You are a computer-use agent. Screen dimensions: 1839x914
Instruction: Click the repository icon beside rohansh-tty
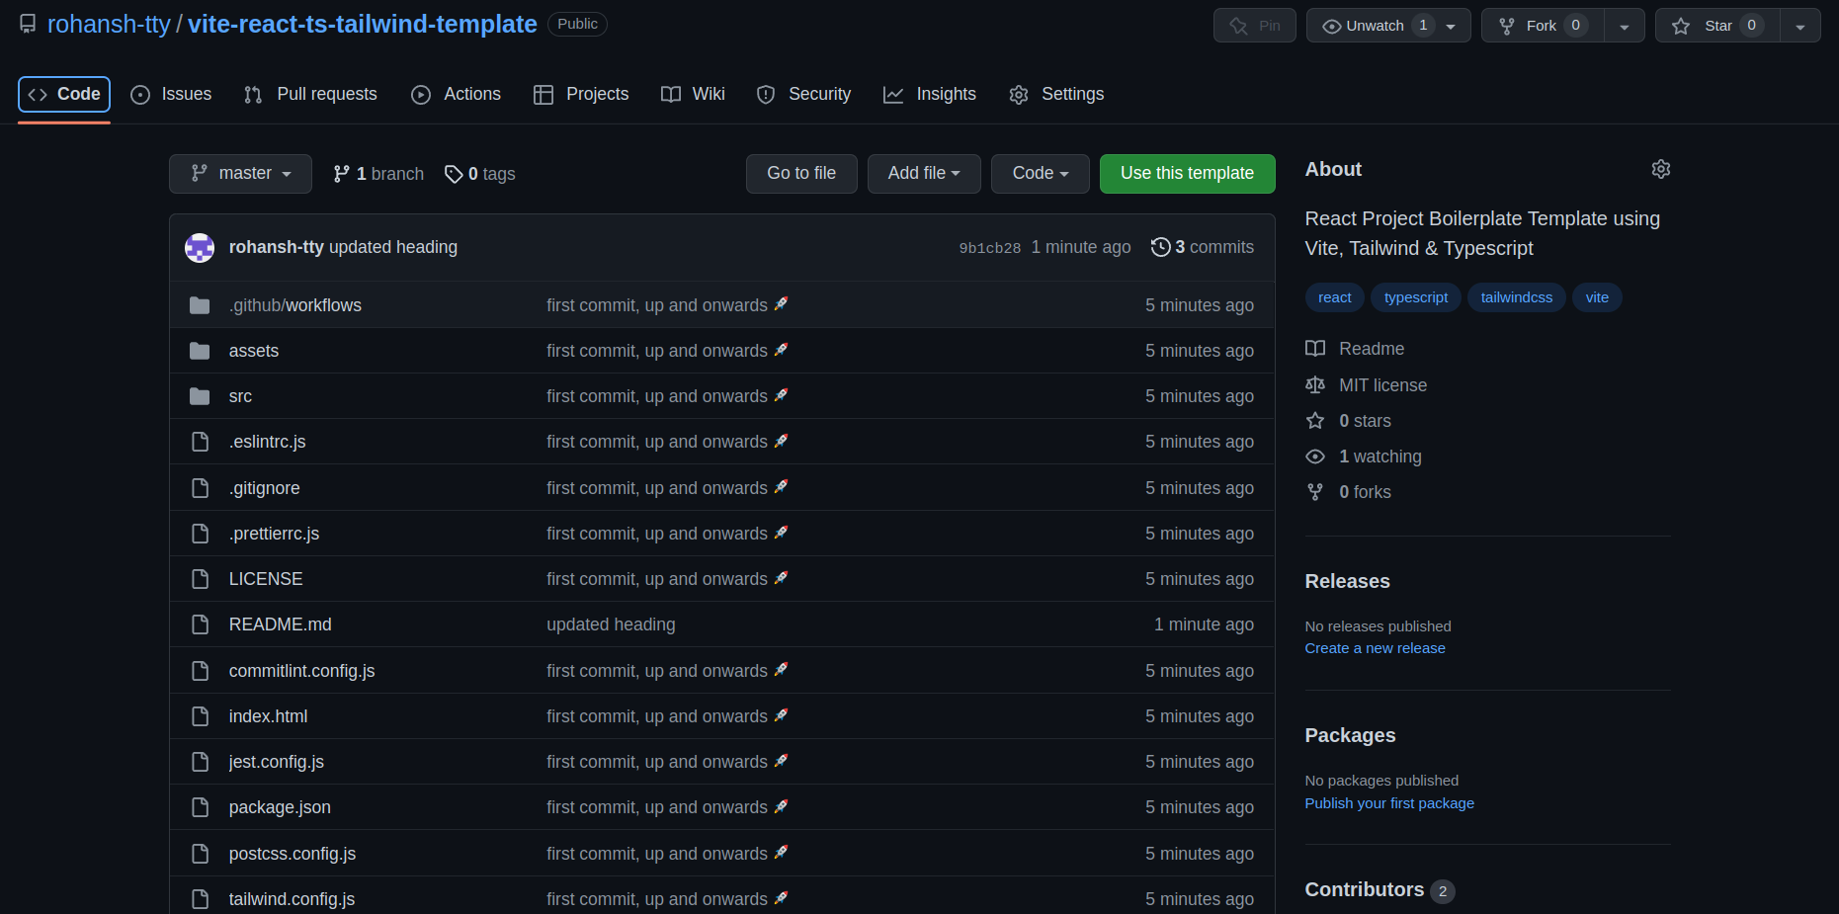(28, 24)
